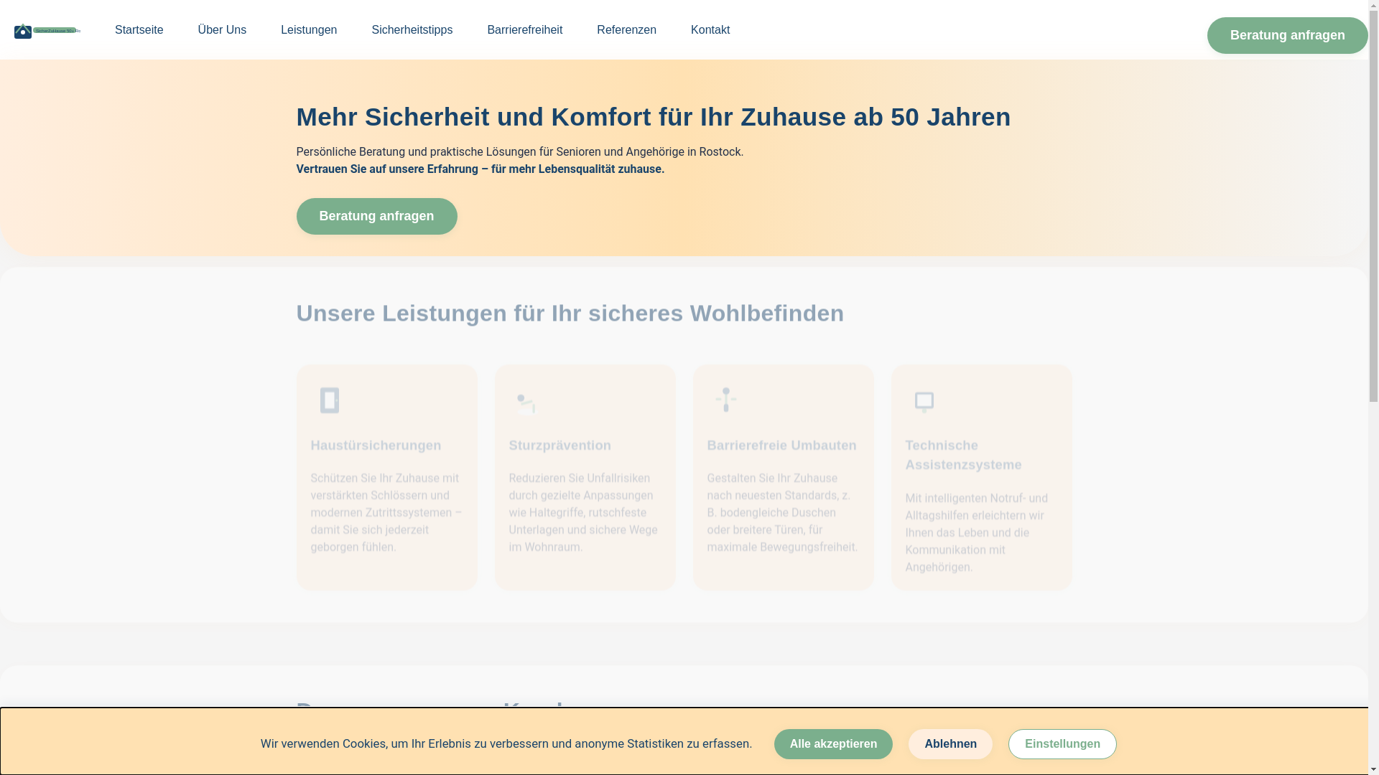Image resolution: width=1379 pixels, height=775 pixels.
Task: Click the Barrierefreie Umbauten accessibility icon
Action: tap(726, 400)
